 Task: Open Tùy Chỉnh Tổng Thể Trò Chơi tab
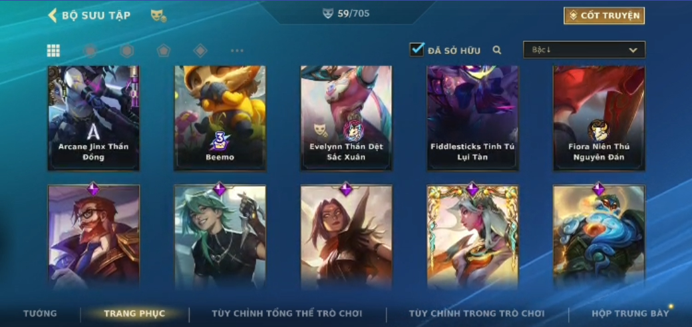coord(287,314)
